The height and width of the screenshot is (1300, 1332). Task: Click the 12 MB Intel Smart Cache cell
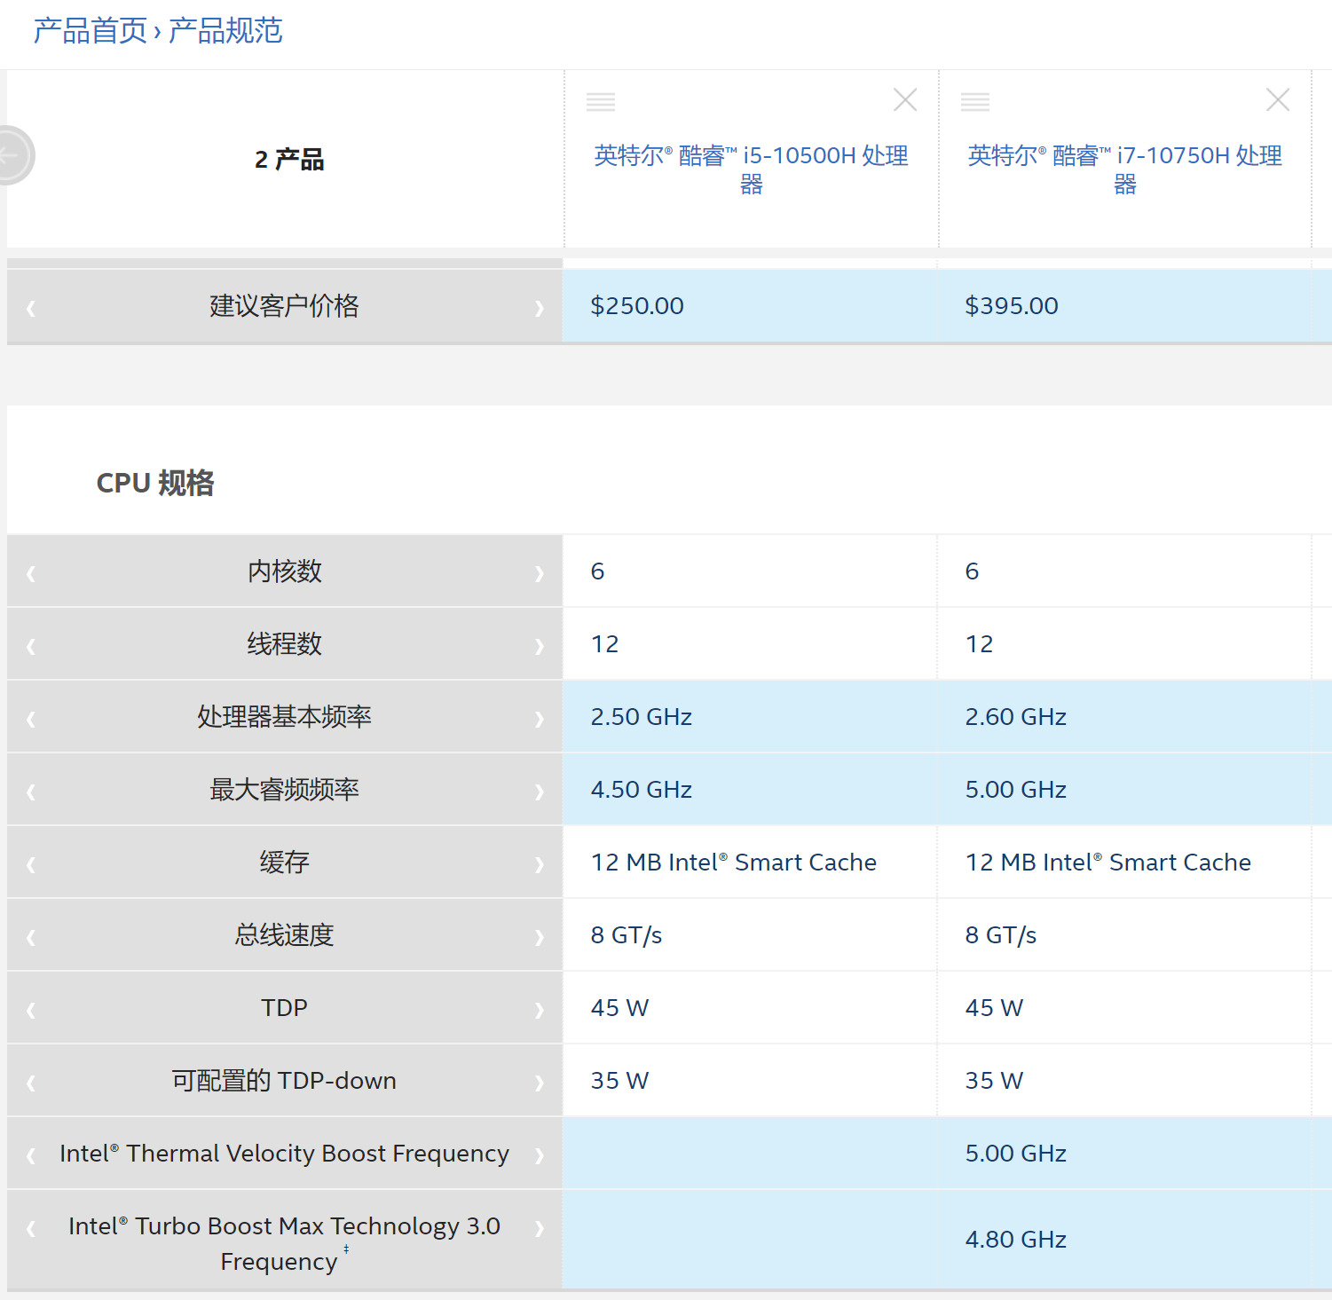[734, 862]
